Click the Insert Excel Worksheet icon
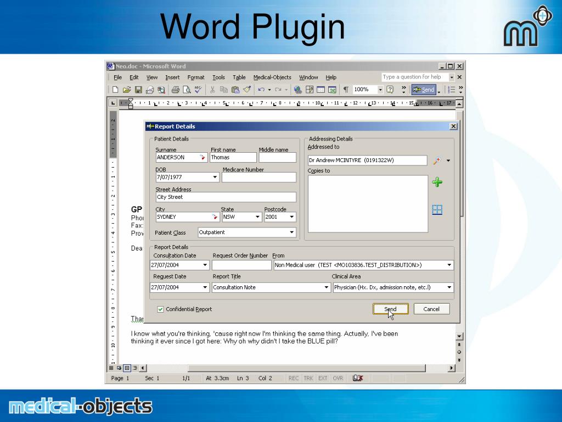562x422 pixels. coord(332,90)
